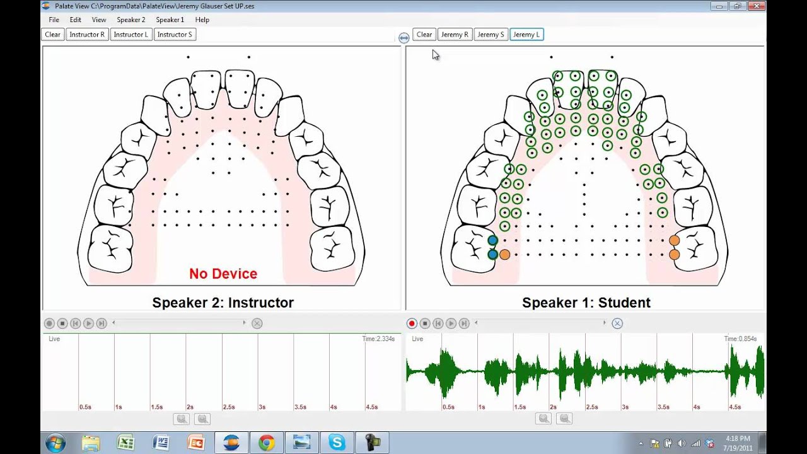Stop playback in the Instructor panel
Image resolution: width=807 pixels, height=454 pixels.
tap(62, 323)
